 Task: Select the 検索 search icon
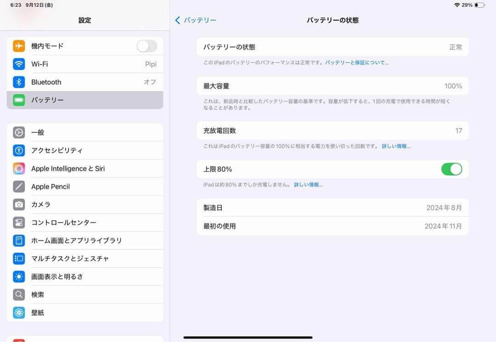click(19, 295)
